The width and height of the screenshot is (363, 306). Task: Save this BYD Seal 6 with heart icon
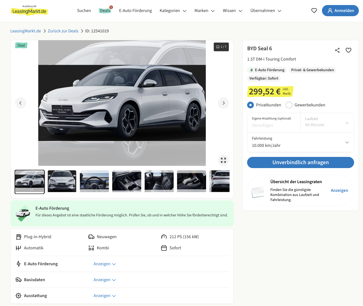tap(348, 50)
